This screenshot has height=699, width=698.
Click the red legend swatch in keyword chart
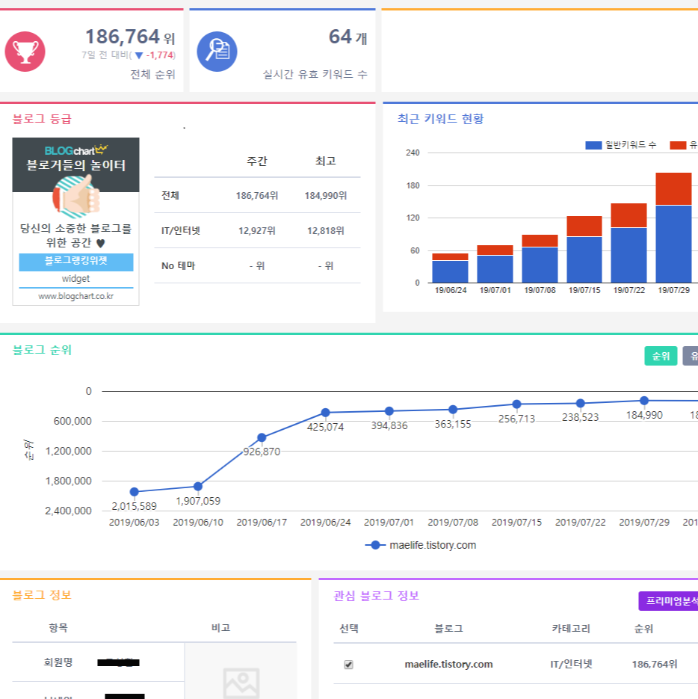click(x=678, y=145)
